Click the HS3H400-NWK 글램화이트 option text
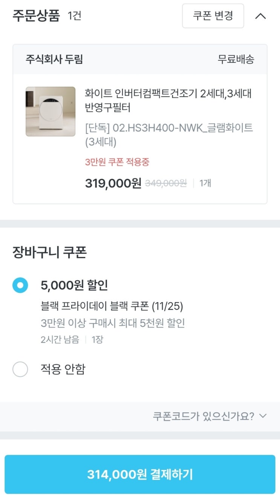280x498 pixels. pos(169,135)
